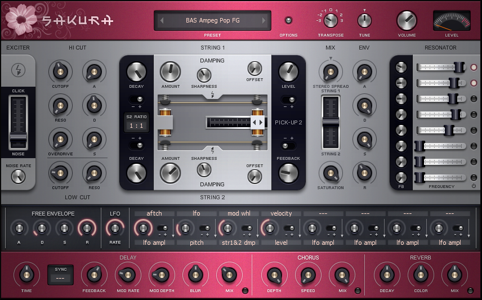Open the str1&2 dmp destination selector
This screenshot has width=482, height=300.
(x=239, y=243)
